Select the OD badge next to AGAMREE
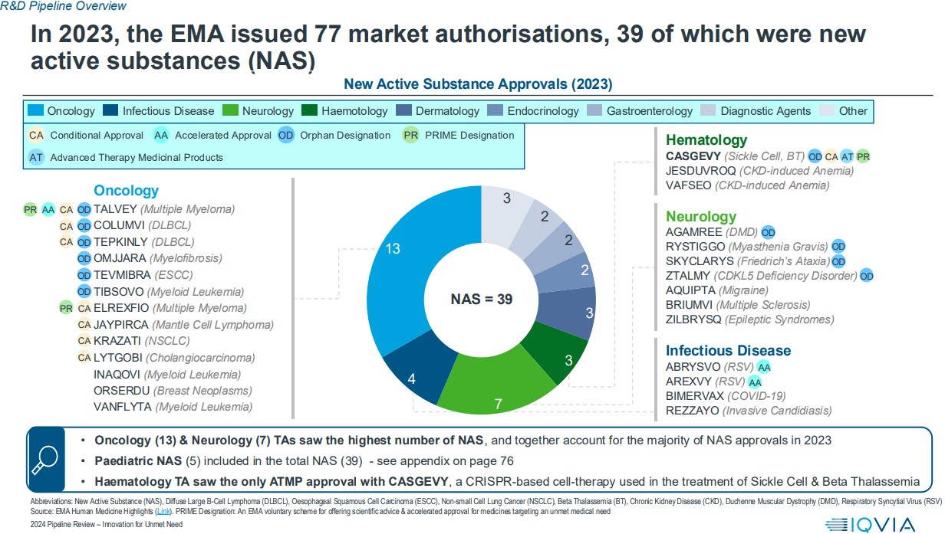 tap(767, 232)
